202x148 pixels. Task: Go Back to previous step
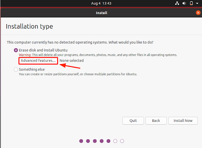pyautogui.click(x=156, y=121)
